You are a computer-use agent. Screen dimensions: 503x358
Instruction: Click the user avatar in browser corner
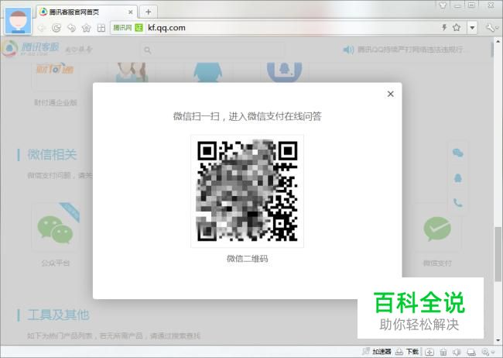(x=19, y=21)
